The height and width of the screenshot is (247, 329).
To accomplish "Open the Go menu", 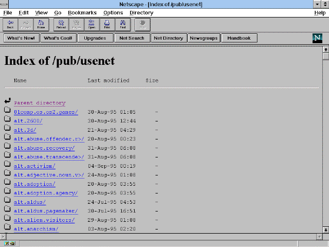I will (58, 13).
